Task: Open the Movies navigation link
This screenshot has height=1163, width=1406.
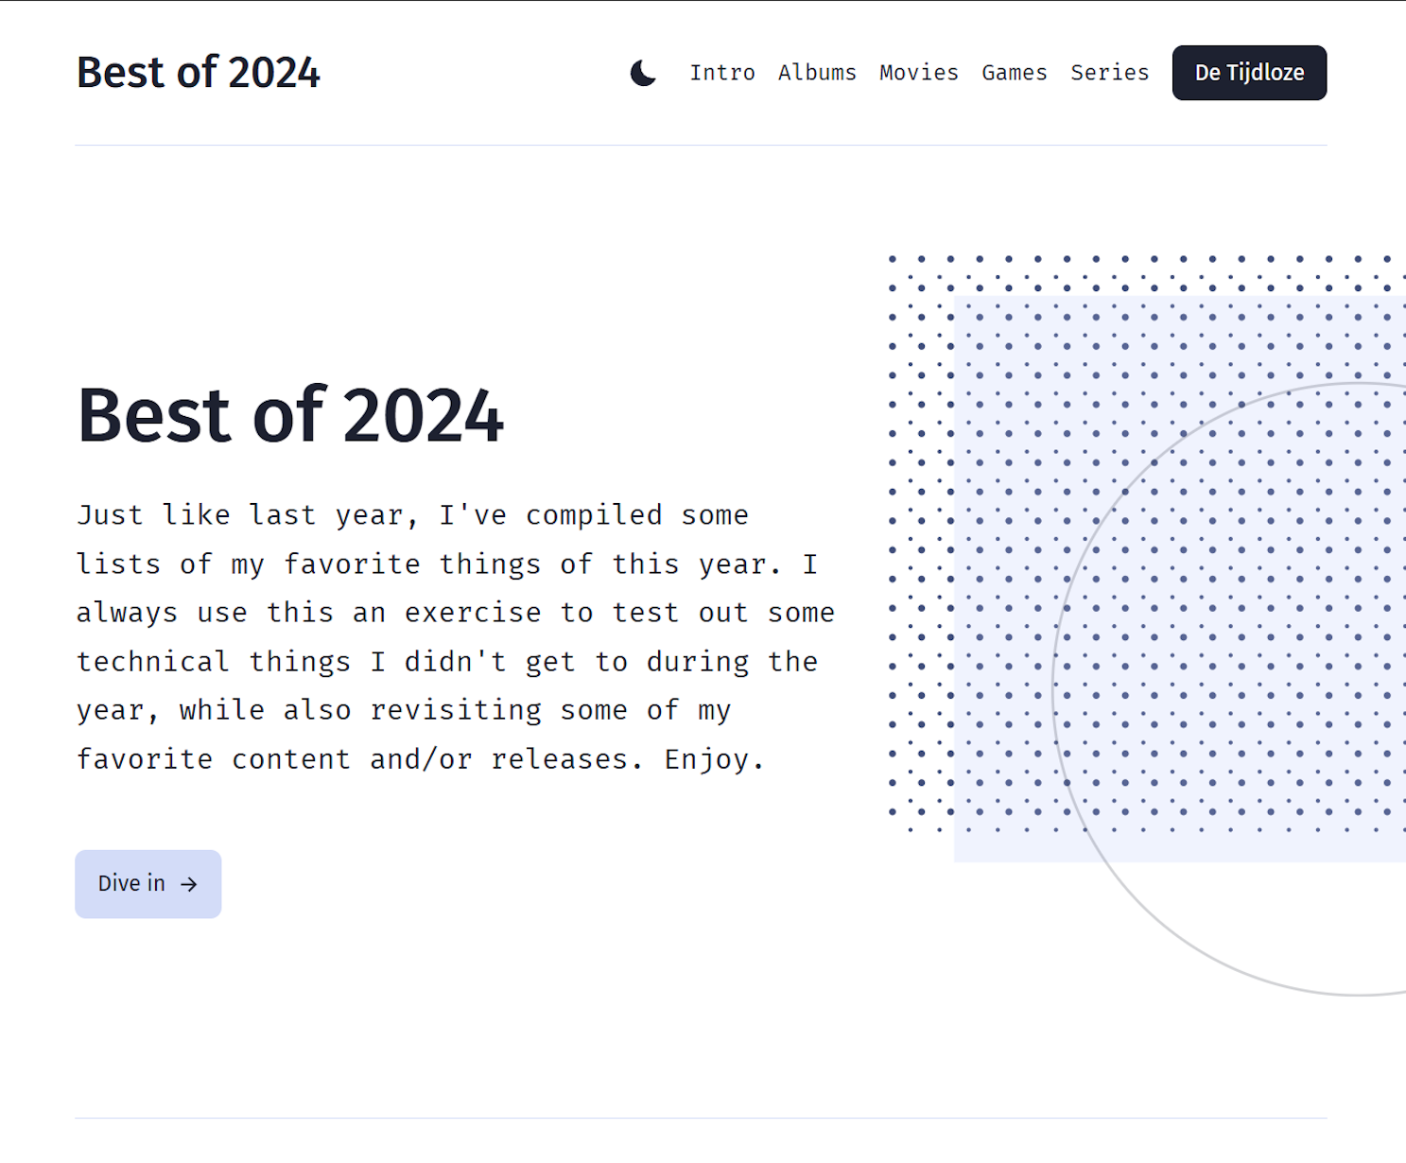Action: click(x=918, y=73)
